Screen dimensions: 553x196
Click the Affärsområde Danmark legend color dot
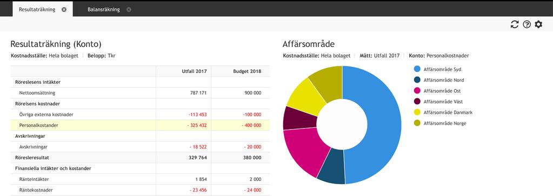tap(417, 112)
